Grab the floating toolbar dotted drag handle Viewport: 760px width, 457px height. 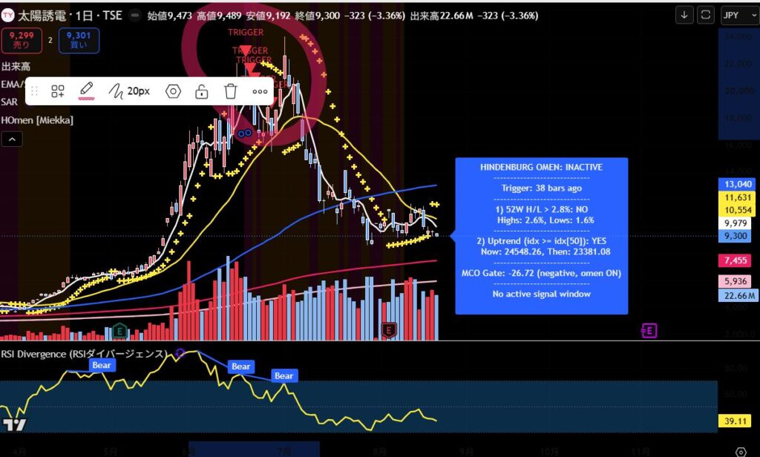[34, 91]
